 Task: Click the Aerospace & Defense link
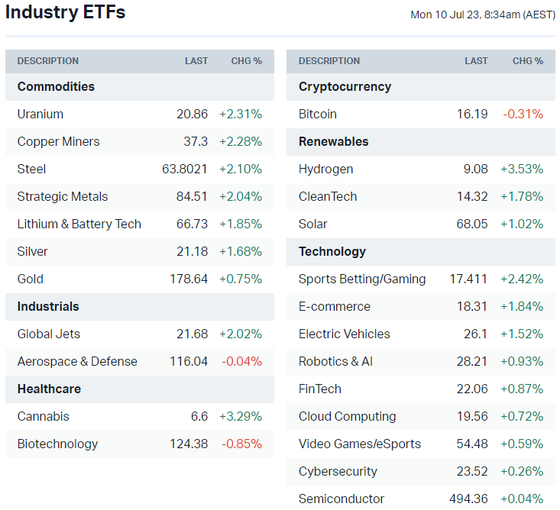[x=77, y=362]
